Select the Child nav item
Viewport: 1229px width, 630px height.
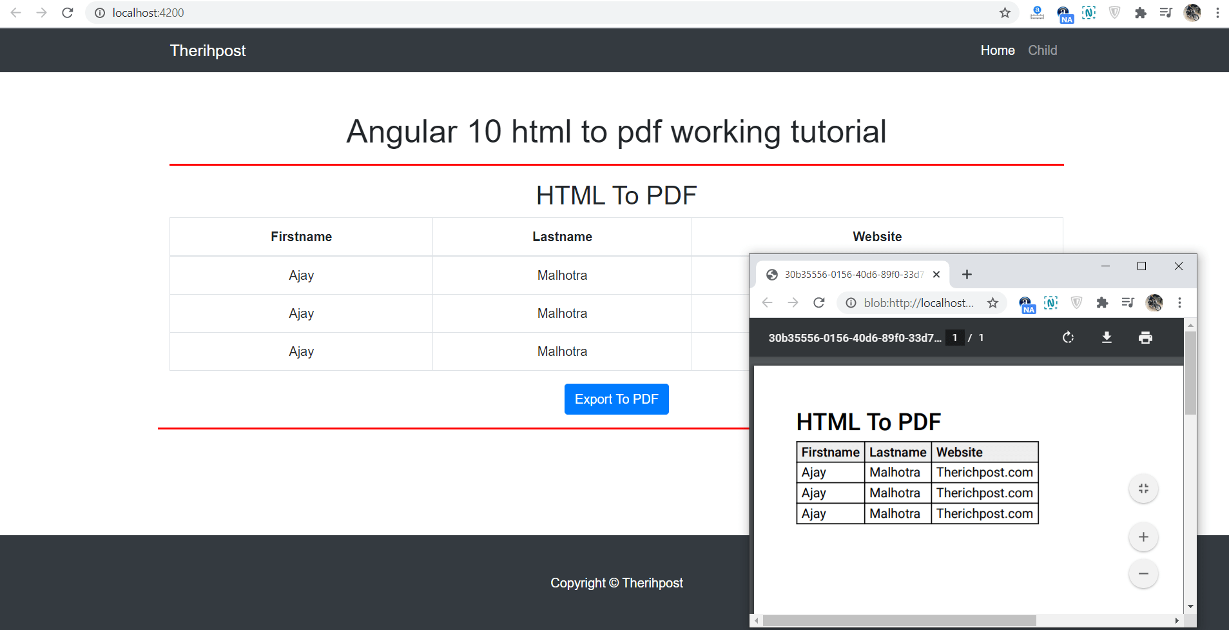1042,50
